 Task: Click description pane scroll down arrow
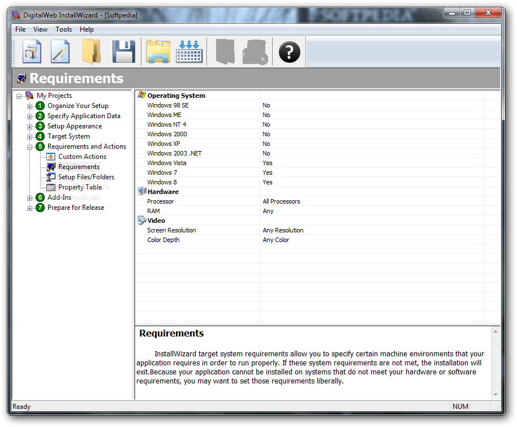pyautogui.click(x=496, y=395)
